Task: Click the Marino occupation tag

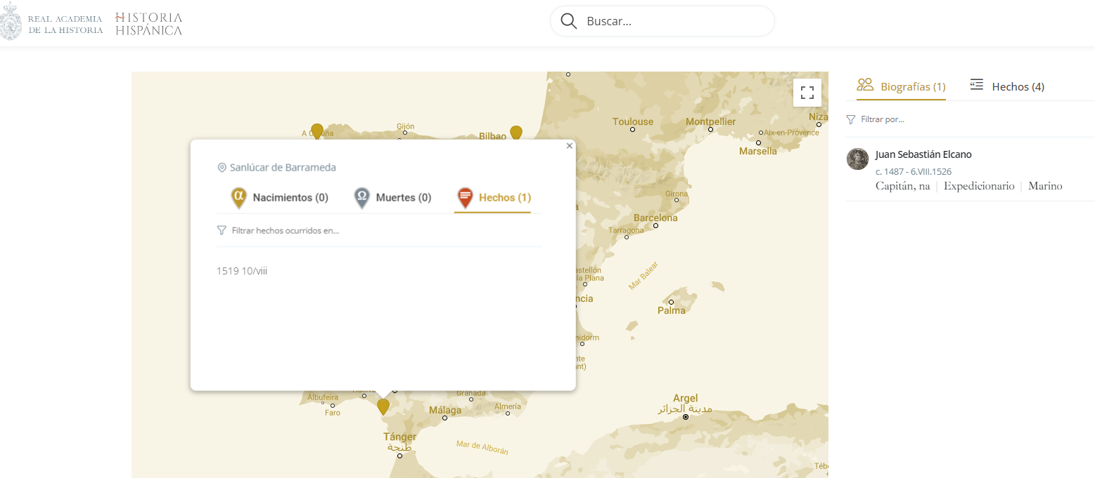Action: pyautogui.click(x=1045, y=186)
